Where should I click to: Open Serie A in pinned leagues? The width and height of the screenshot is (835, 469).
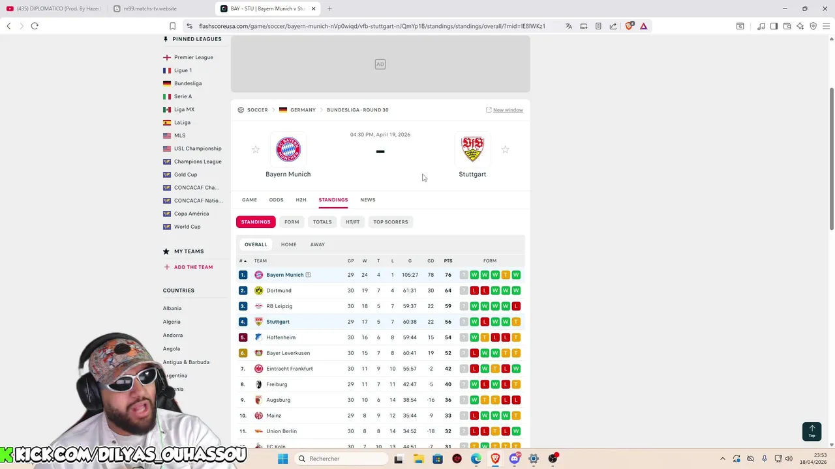(183, 96)
